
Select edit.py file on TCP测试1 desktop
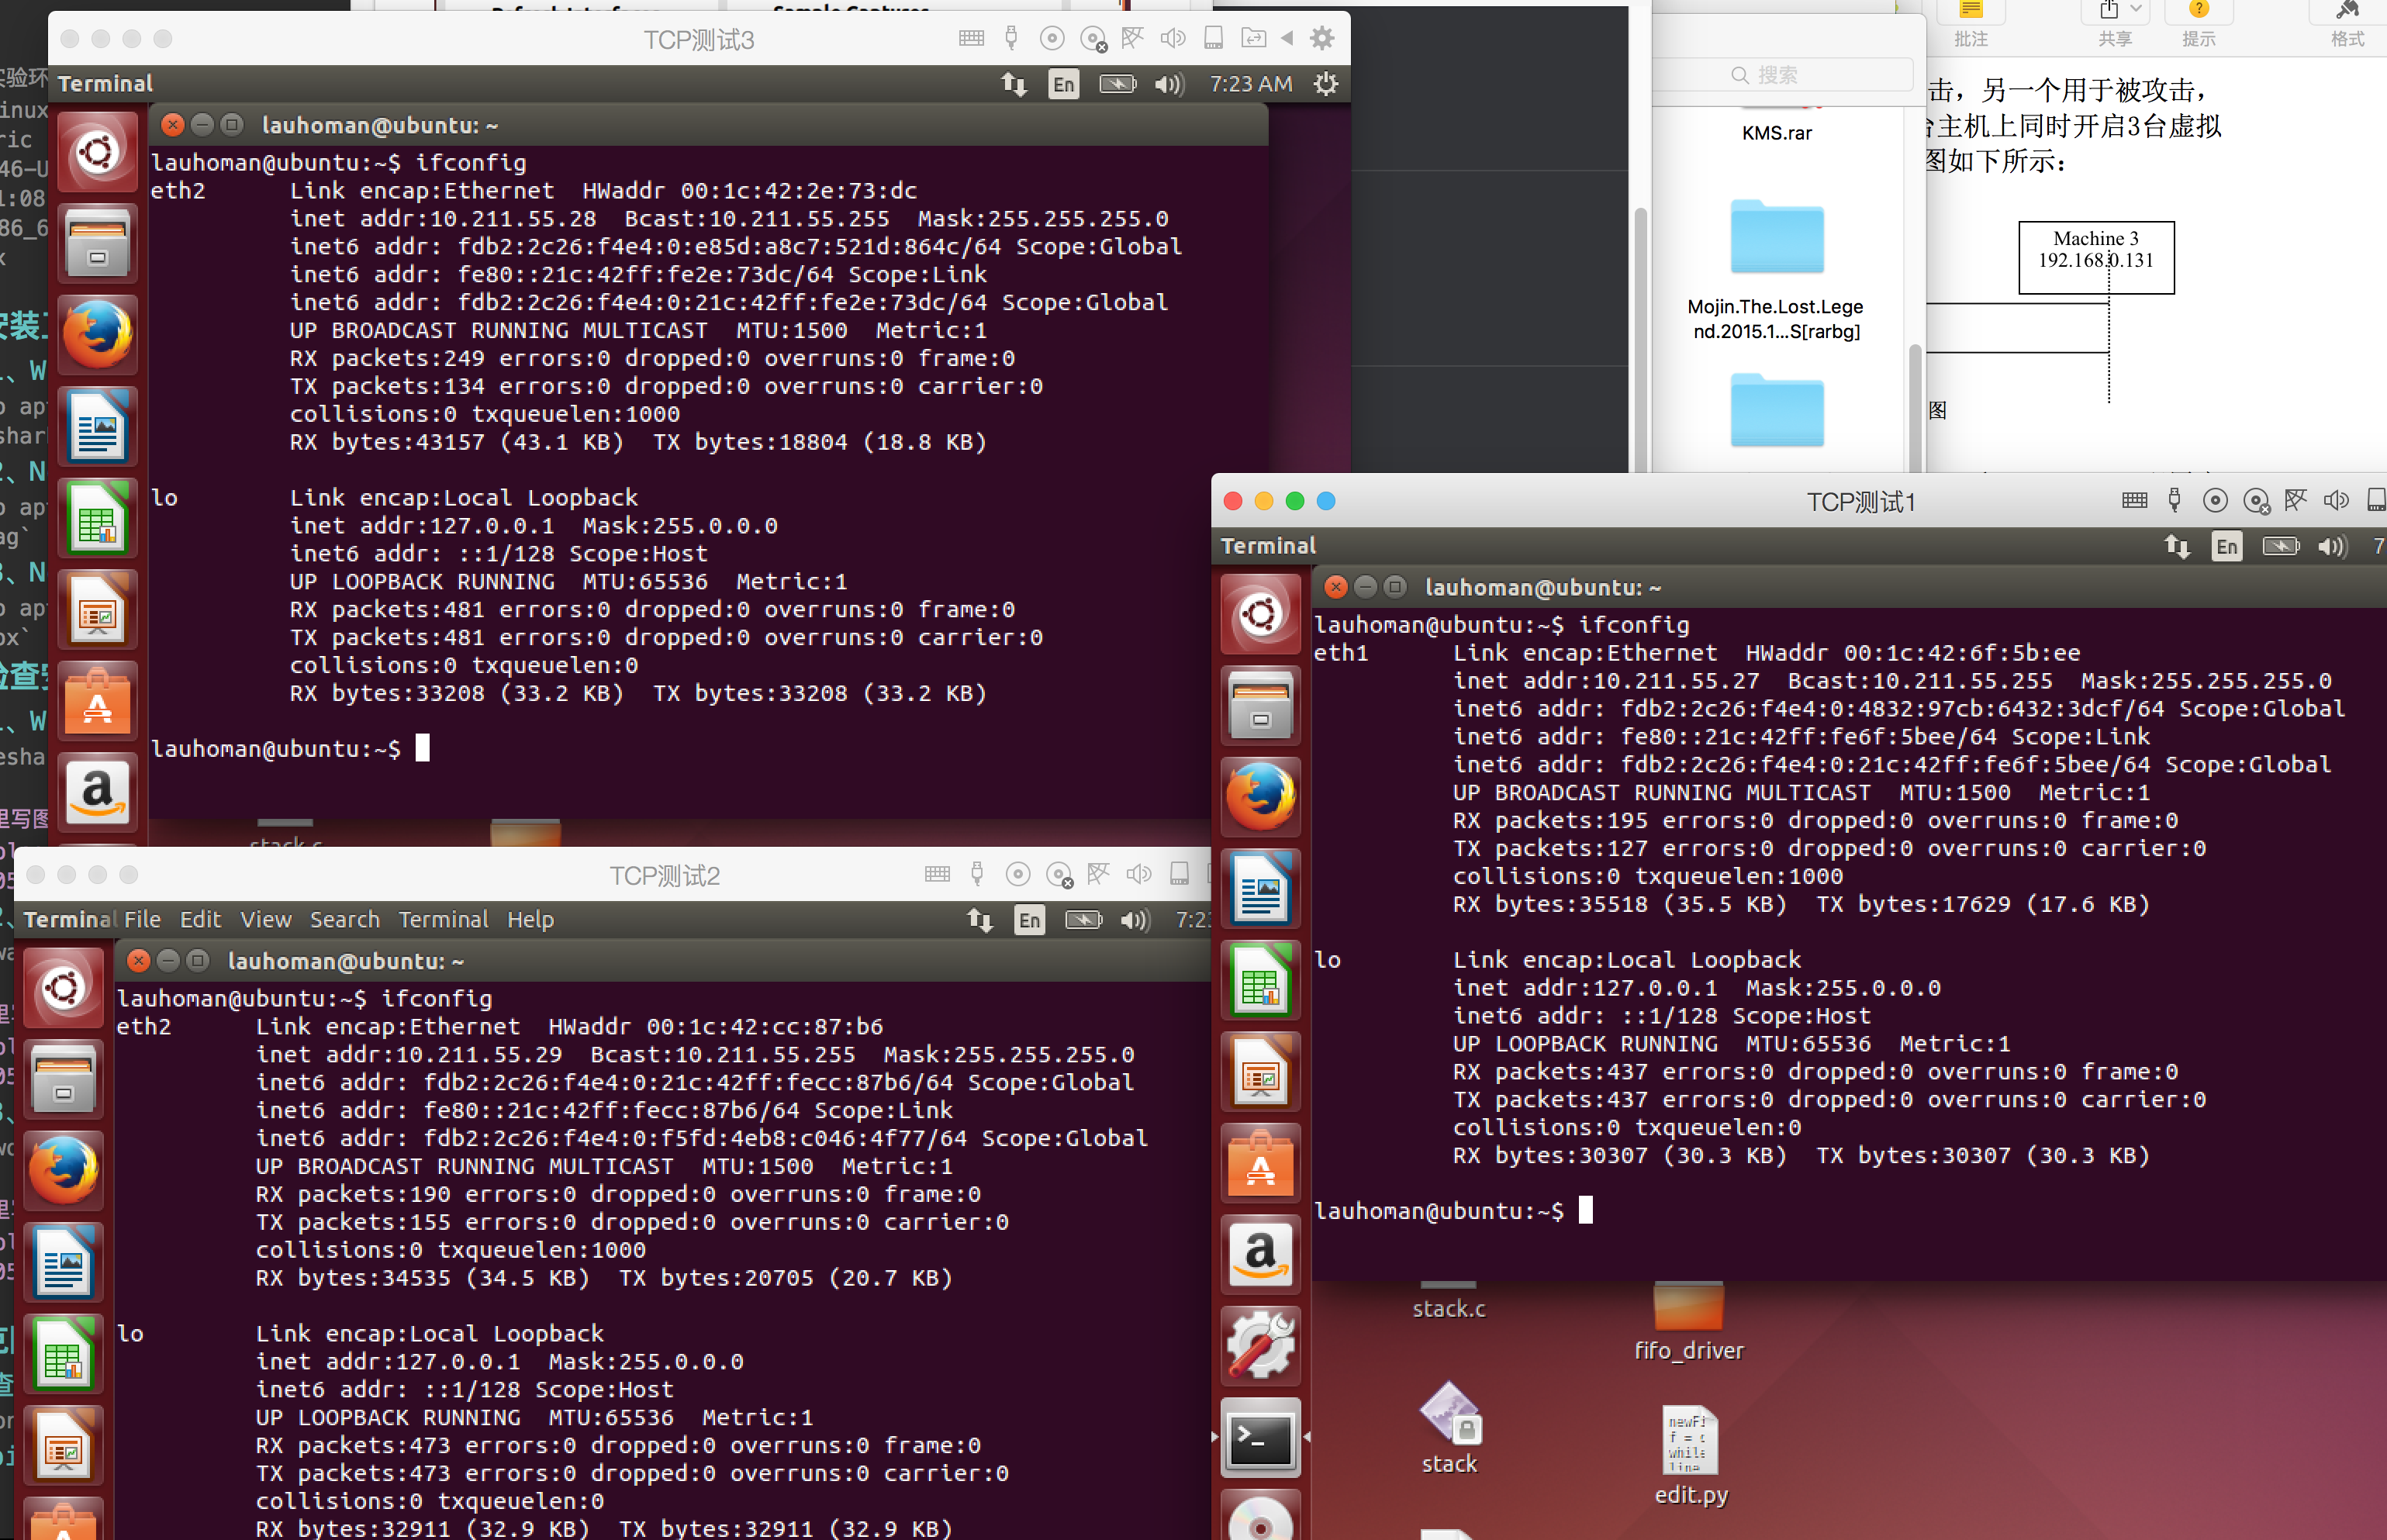[x=1690, y=1456]
